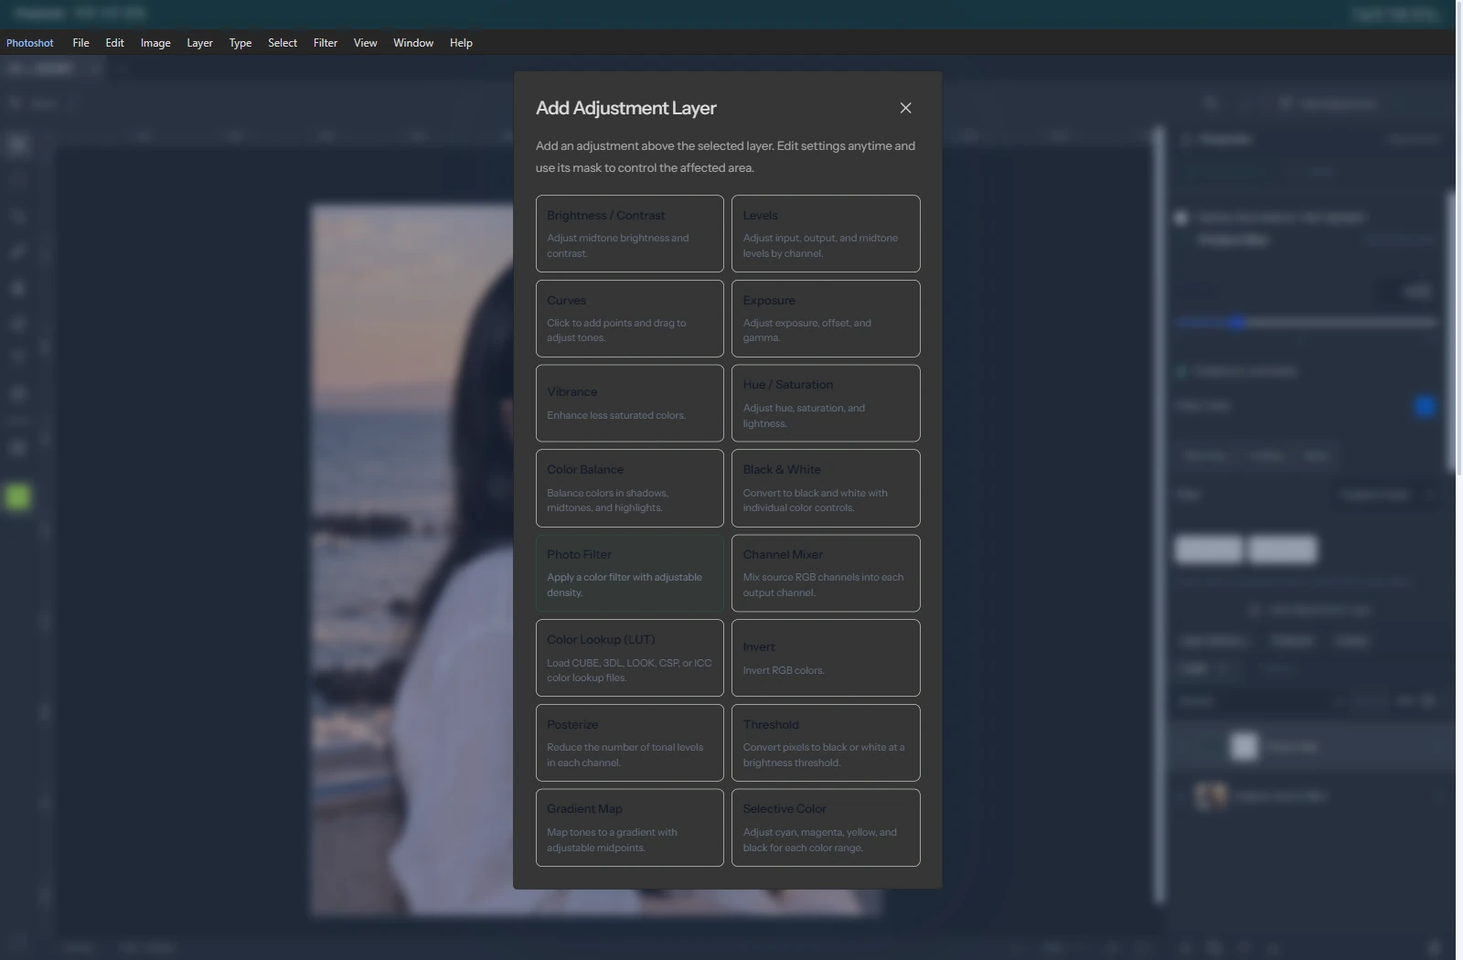This screenshot has width=1463, height=960.
Task: Add a Threshold adjustment layer
Action: (x=826, y=742)
